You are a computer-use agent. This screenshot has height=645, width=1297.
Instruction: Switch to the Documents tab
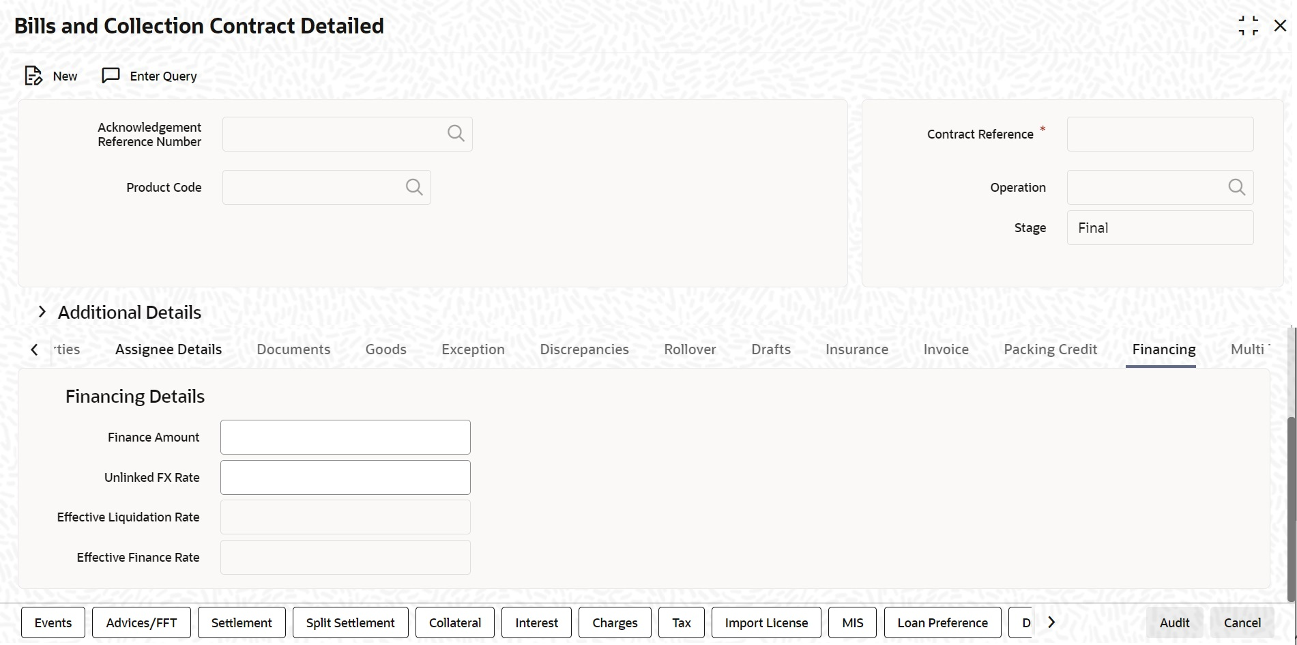pyautogui.click(x=293, y=349)
